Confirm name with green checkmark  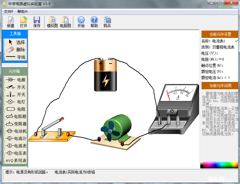(x=237, y=41)
